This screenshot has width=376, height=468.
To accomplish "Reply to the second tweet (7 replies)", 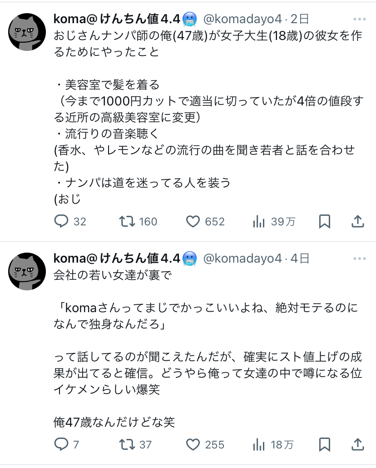I will (x=61, y=444).
